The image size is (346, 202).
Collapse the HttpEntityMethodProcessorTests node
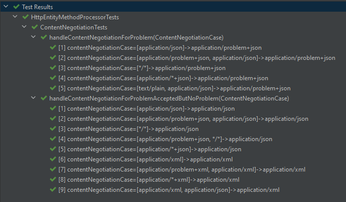pos(15,17)
